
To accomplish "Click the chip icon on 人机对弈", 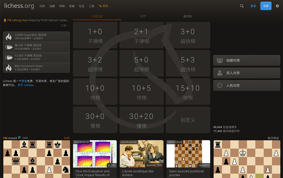I will (x=220, y=86).
